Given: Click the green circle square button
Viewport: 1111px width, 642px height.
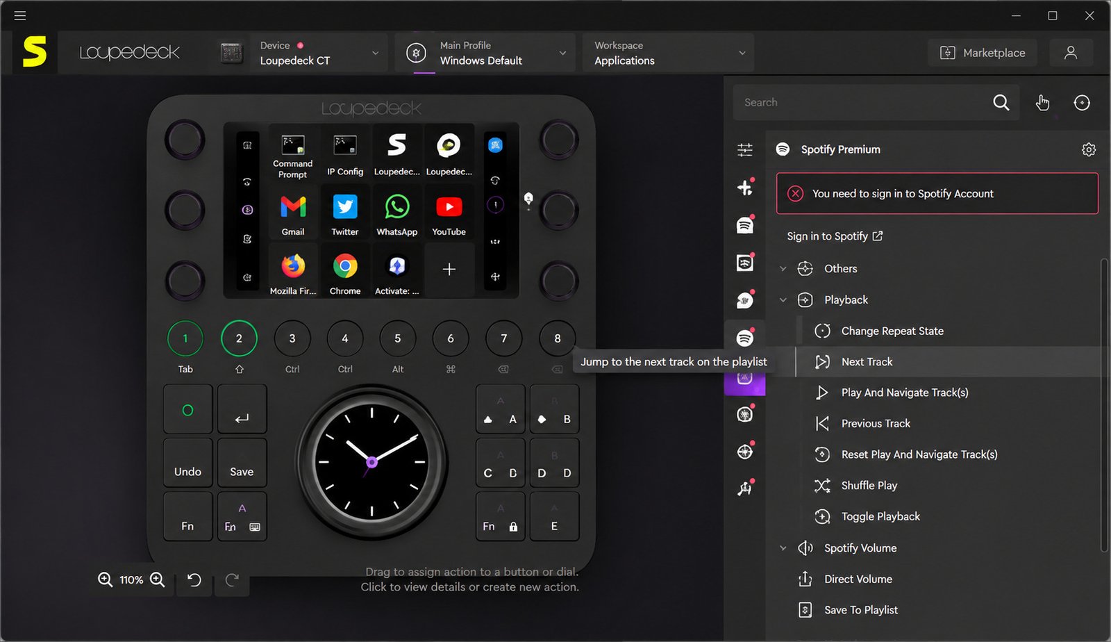Looking at the screenshot, I should [x=187, y=409].
